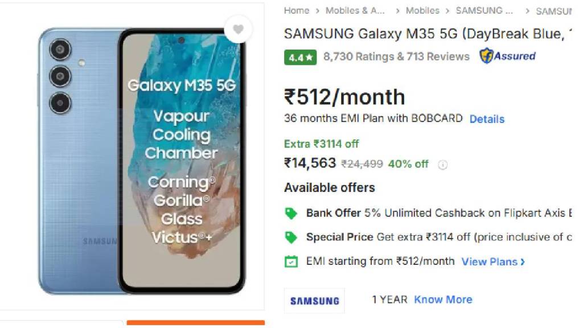Add phone to wishlist with heart icon
The width and height of the screenshot is (583, 328).
(238, 30)
